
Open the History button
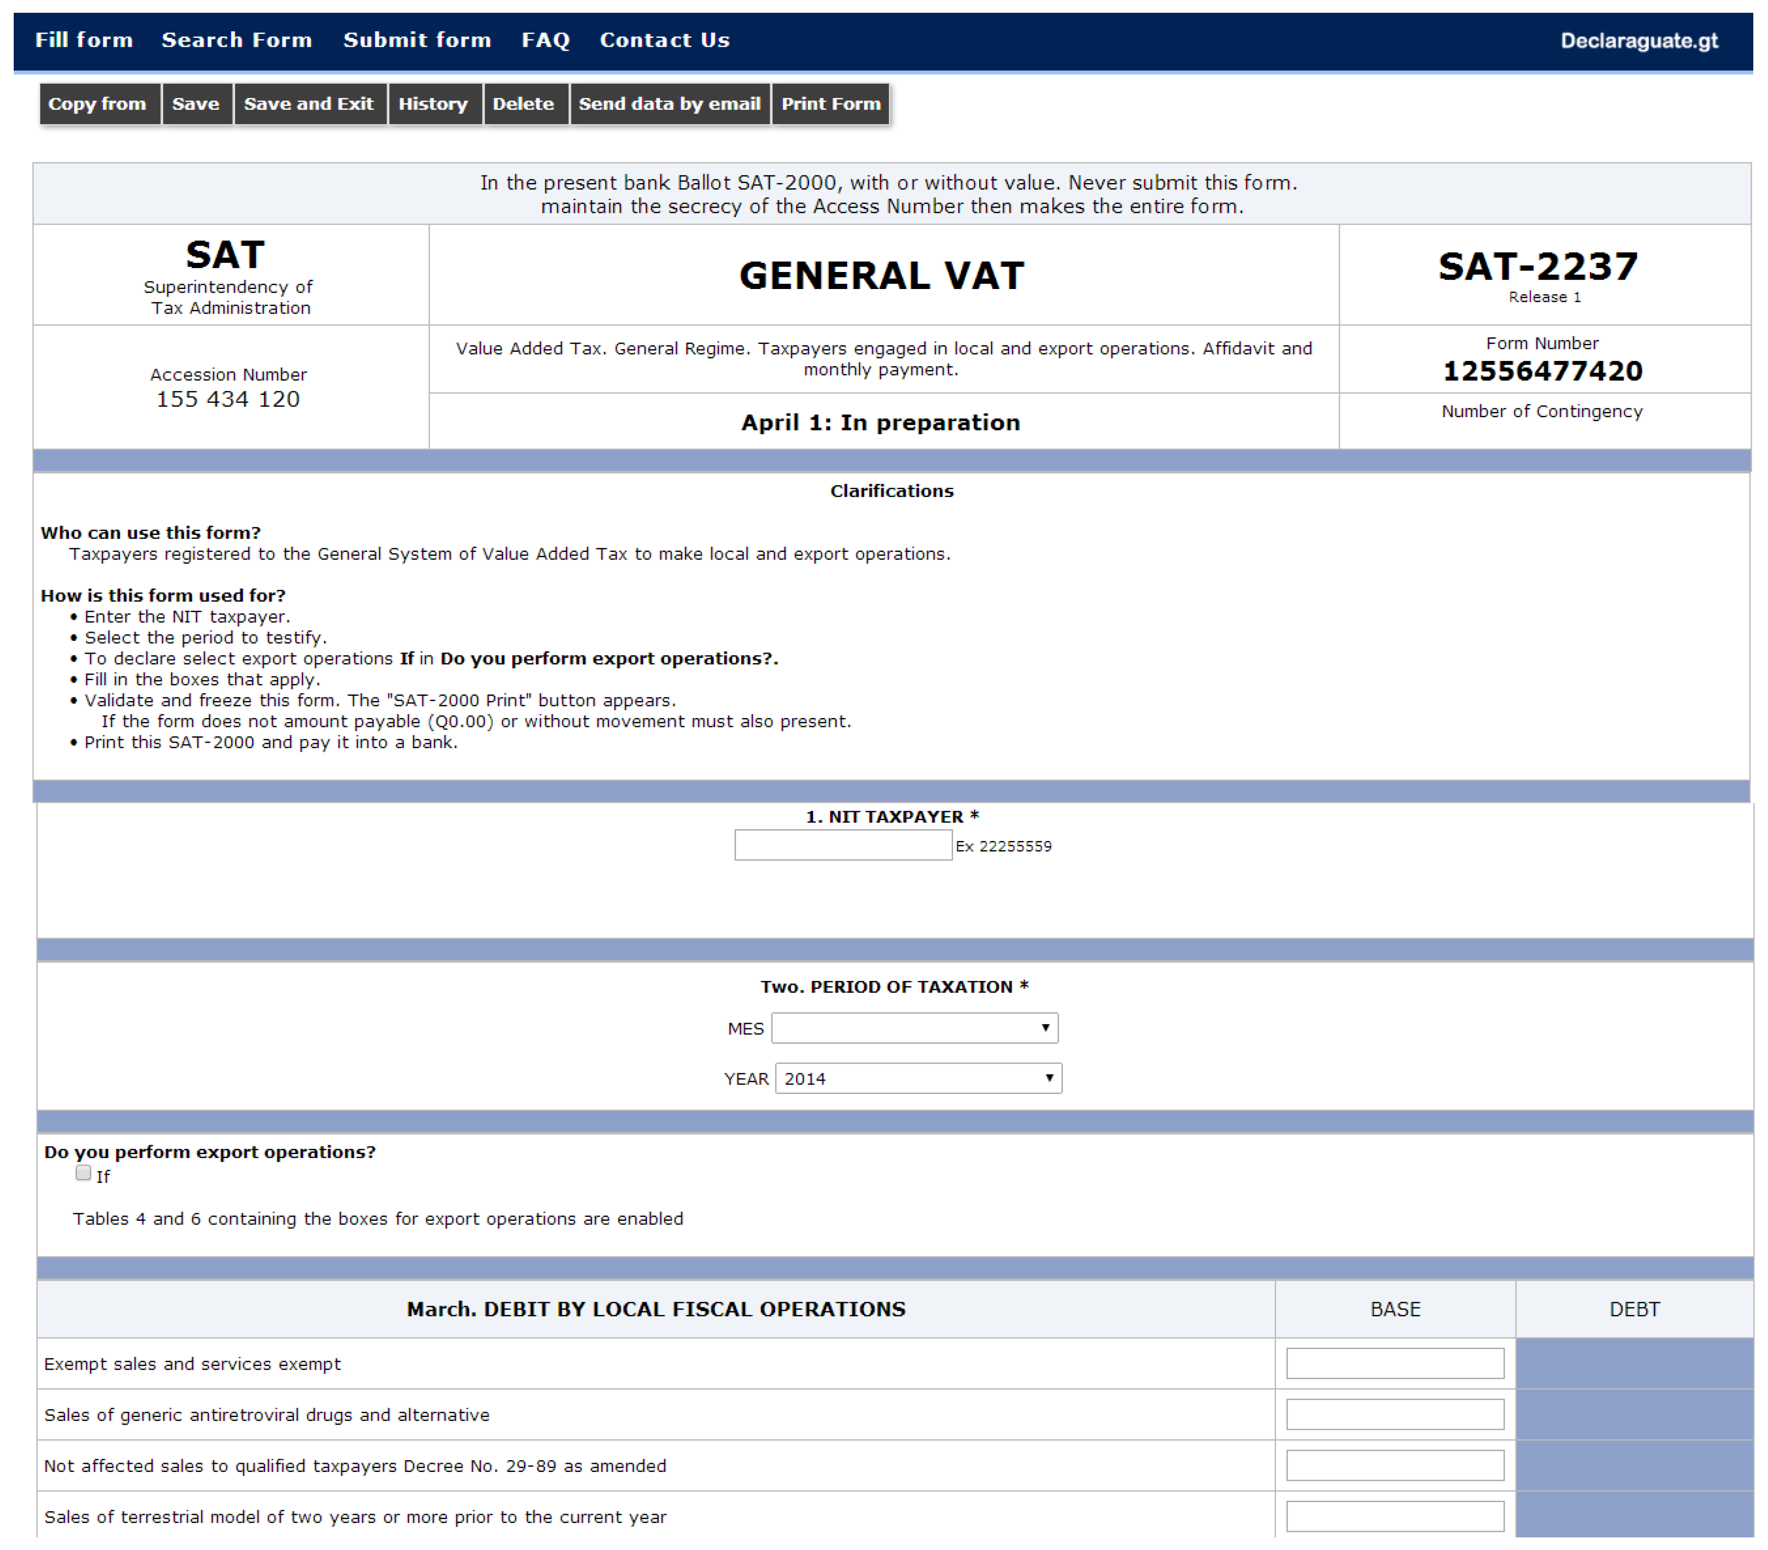click(x=432, y=104)
